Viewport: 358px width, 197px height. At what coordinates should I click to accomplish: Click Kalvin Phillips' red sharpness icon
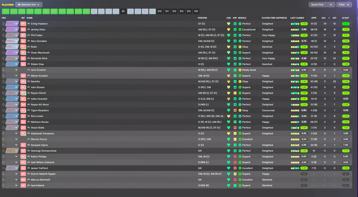pyautogui.click(x=235, y=157)
